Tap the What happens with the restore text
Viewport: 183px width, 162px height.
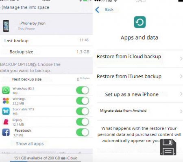pos(139,134)
